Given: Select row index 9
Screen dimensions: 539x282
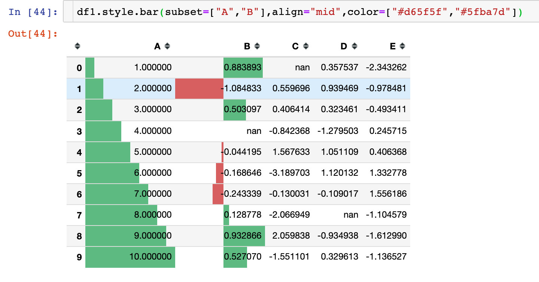Looking at the screenshot, I should coord(79,257).
